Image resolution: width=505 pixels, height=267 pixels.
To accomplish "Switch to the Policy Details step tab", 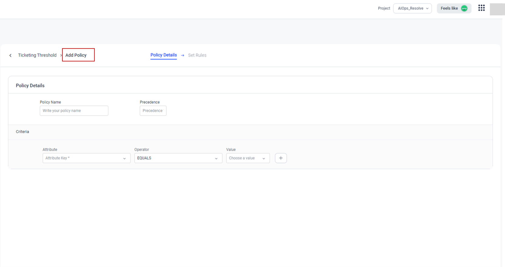I will 164,55.
